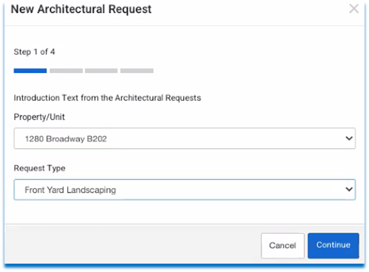This screenshot has height=272, width=369.
Task: Click the "Property/Unit" field label
Action: pos(39,117)
